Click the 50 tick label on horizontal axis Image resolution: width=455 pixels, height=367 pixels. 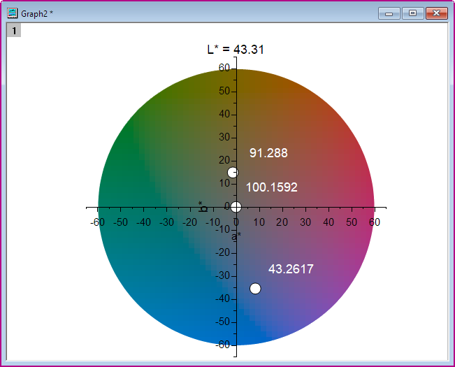point(352,222)
